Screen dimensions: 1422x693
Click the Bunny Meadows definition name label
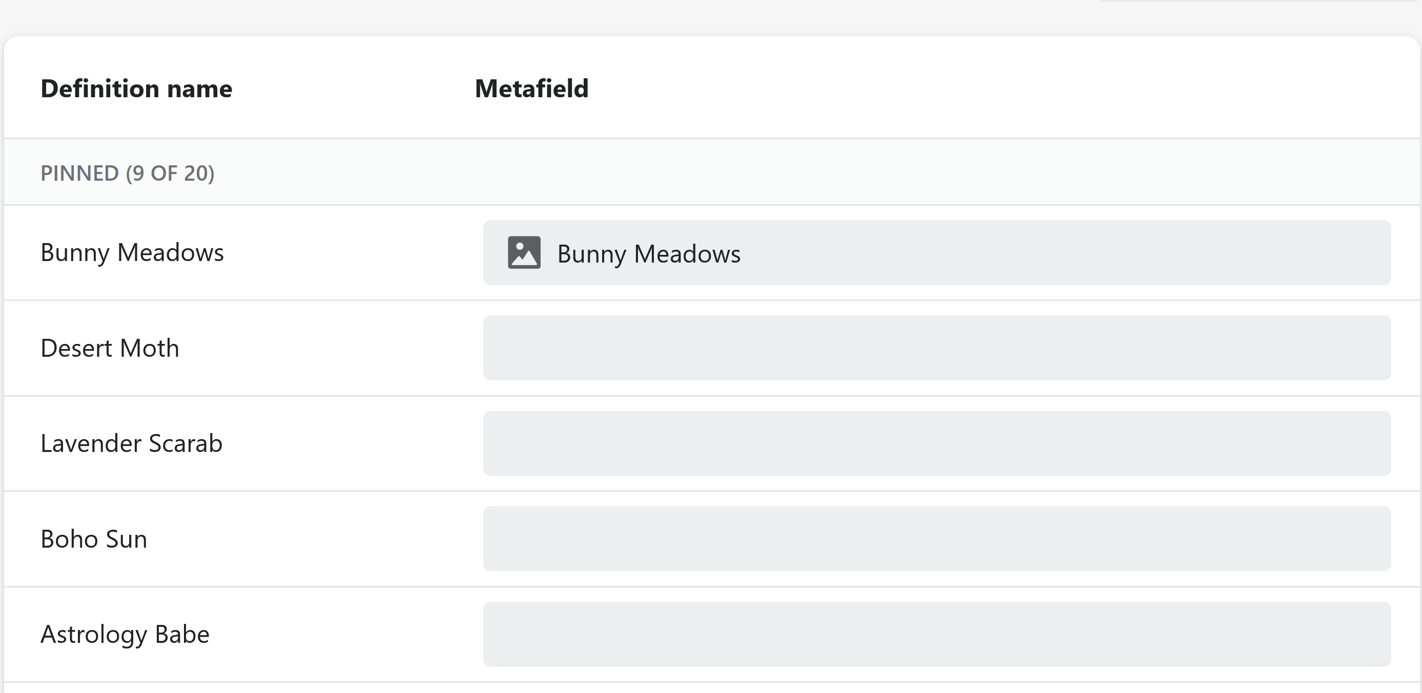[132, 252]
